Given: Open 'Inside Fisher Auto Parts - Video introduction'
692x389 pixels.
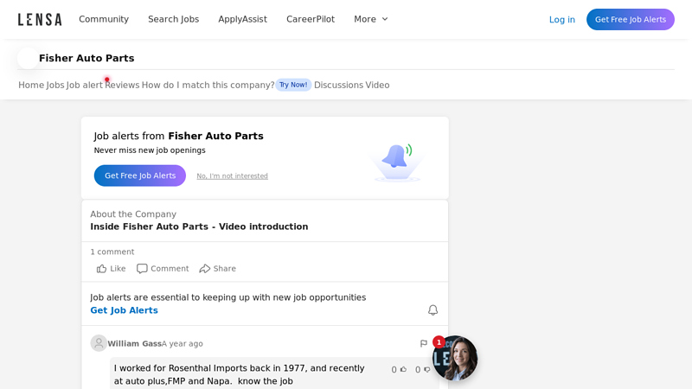Looking at the screenshot, I should pyautogui.click(x=199, y=226).
